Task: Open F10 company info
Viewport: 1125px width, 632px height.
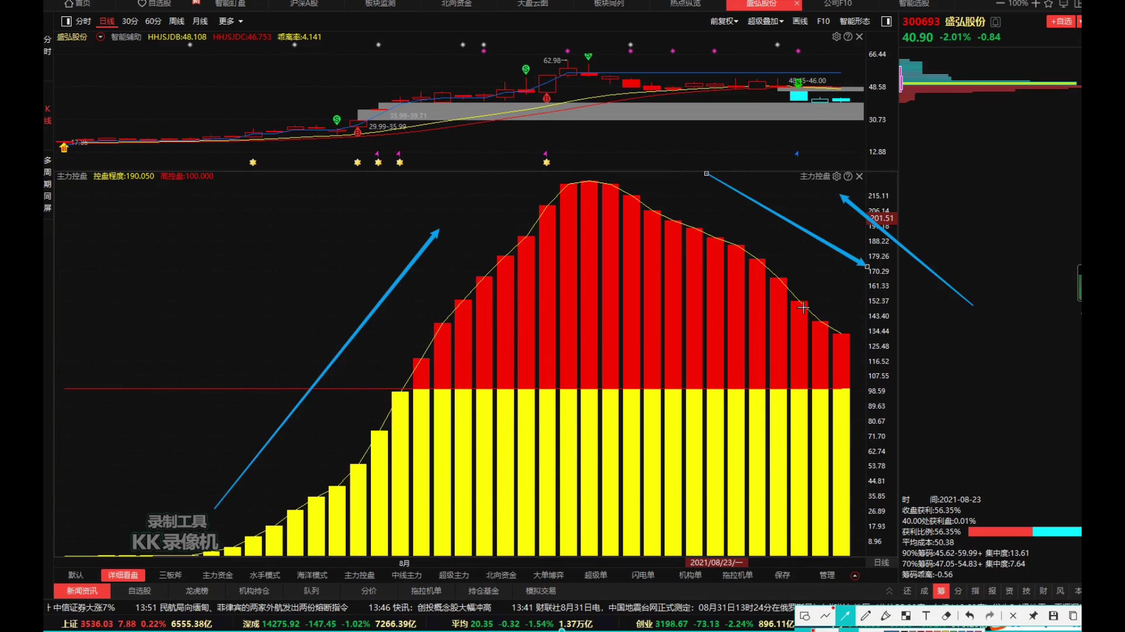Action: 823,21
